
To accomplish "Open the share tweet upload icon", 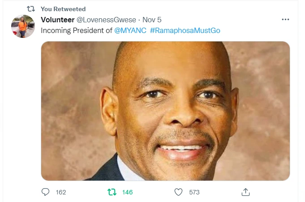I will (x=245, y=192).
